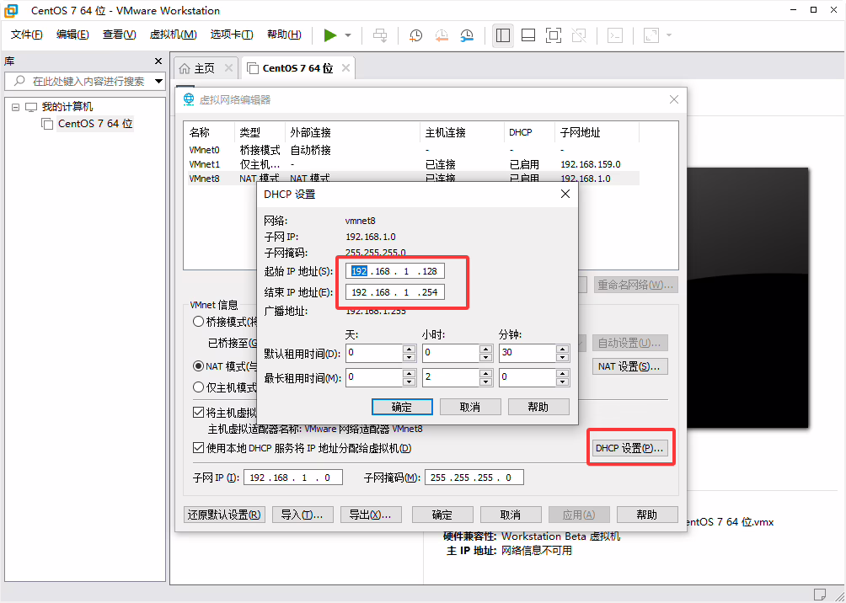Collapse the 我的计算机 tree node

[14, 106]
